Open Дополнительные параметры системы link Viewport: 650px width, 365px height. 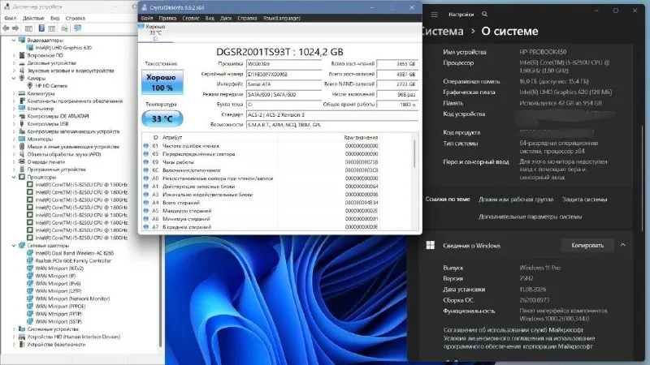tap(531, 217)
